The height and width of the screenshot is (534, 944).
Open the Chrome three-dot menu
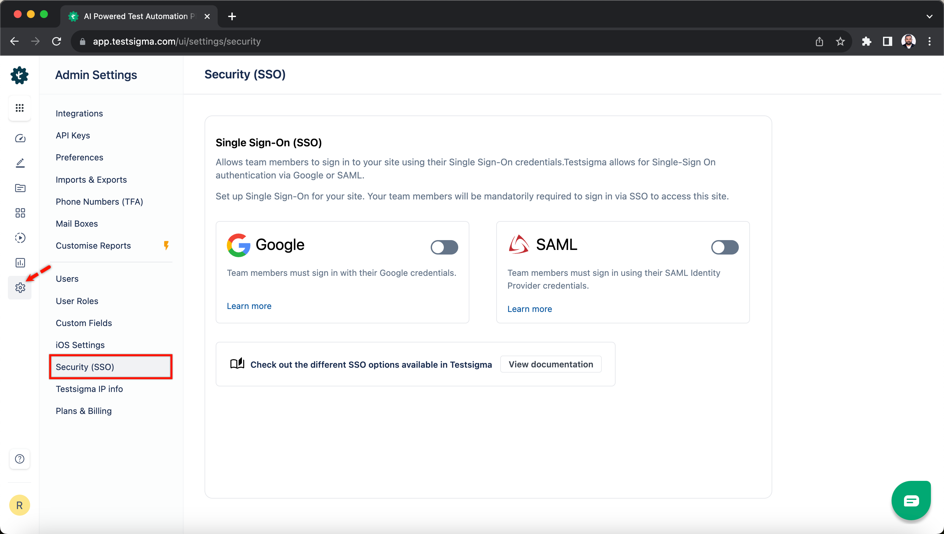[x=930, y=41]
